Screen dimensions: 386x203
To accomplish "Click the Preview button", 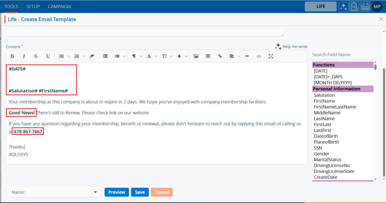I will 116,192.
